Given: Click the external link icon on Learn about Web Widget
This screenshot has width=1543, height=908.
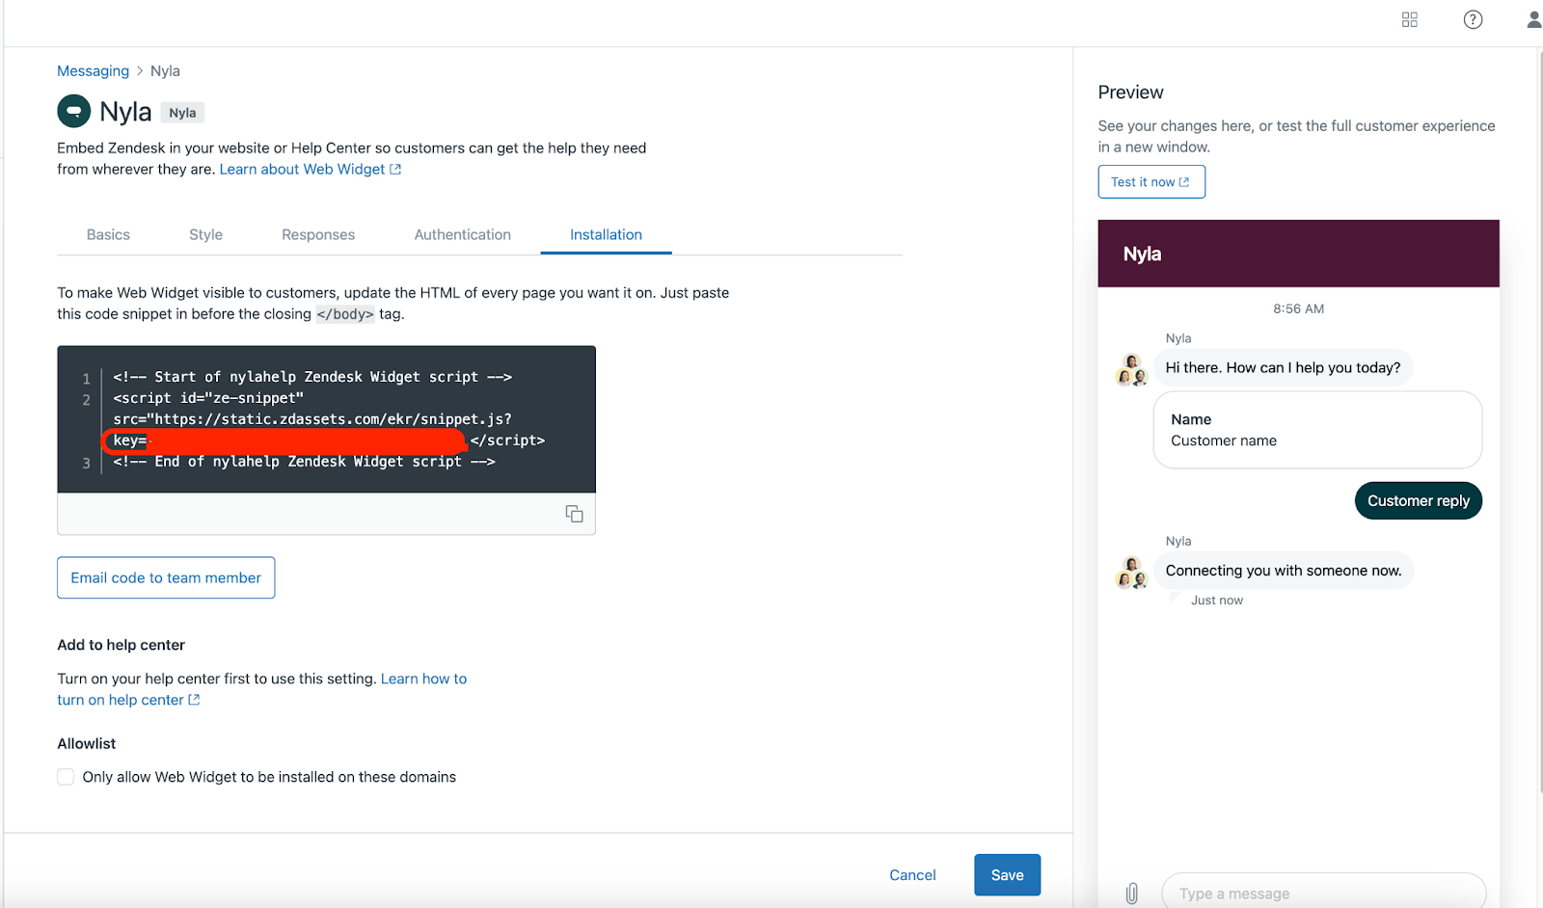Looking at the screenshot, I should pyautogui.click(x=394, y=169).
